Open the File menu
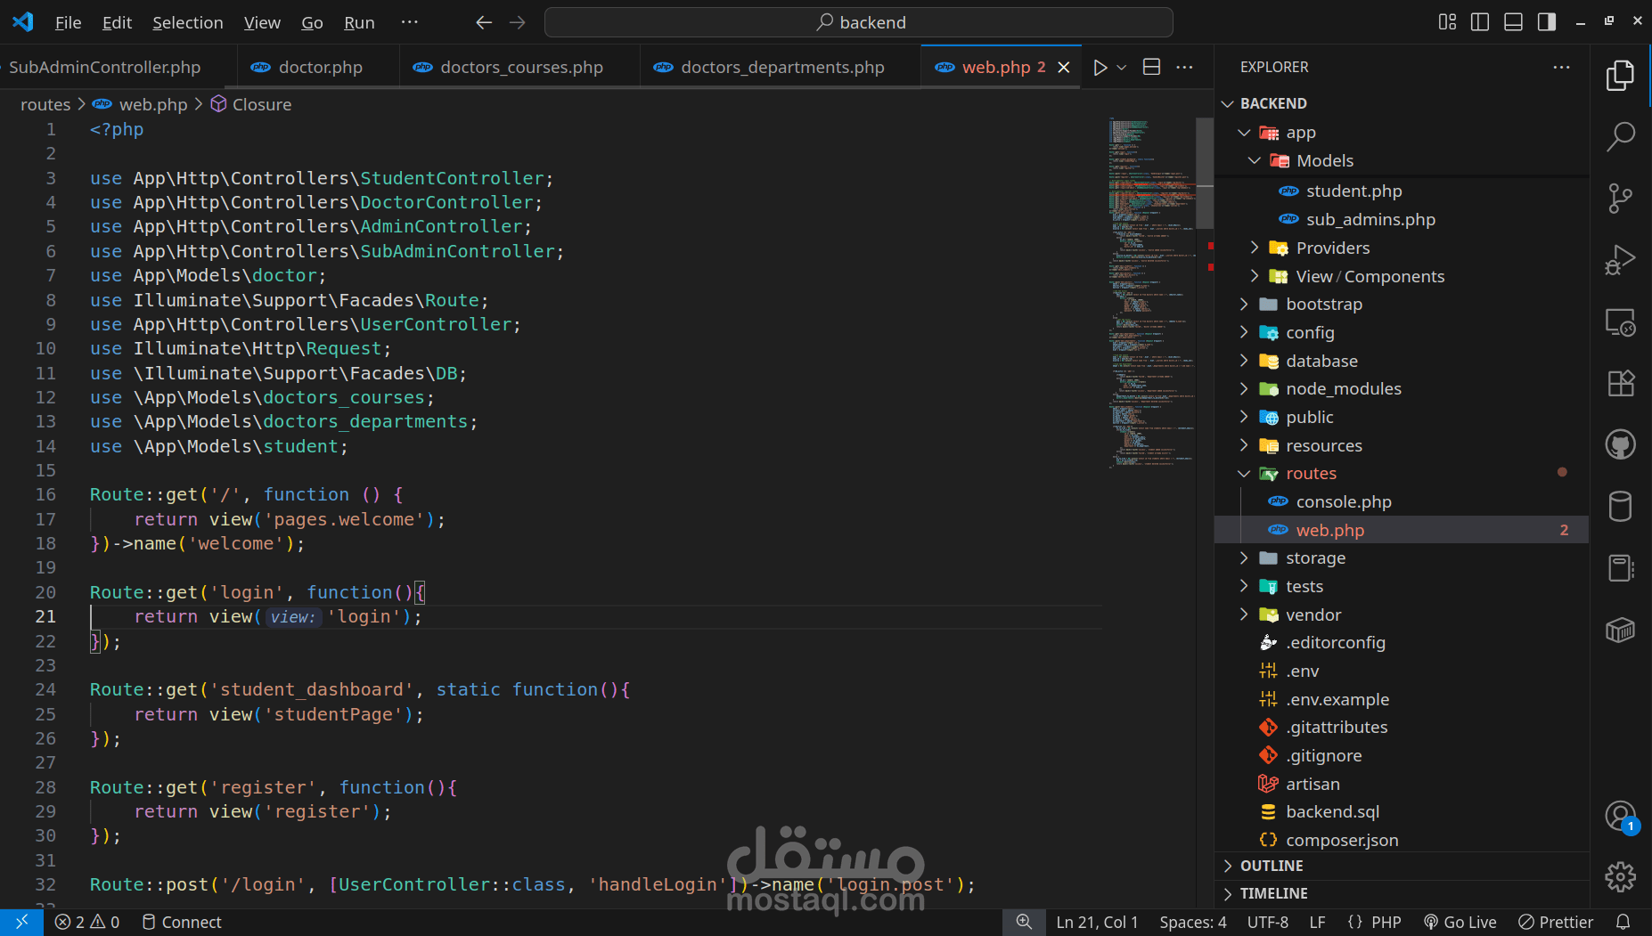The image size is (1652, 936). (68, 22)
